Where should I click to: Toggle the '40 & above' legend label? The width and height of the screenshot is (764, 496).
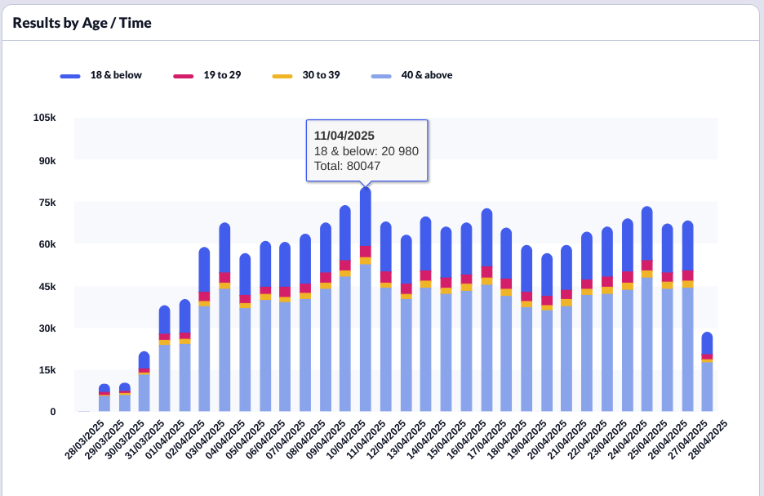pyautogui.click(x=426, y=75)
